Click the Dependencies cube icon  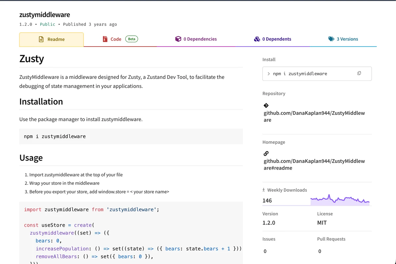178,39
